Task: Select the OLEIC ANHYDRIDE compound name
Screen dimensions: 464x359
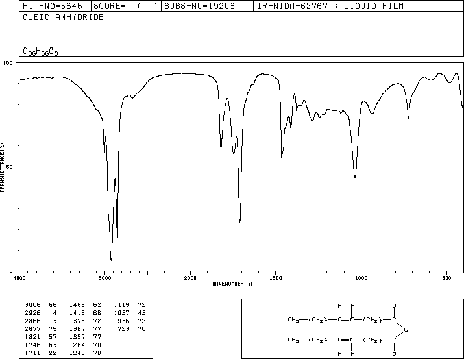Action: [x=64, y=18]
